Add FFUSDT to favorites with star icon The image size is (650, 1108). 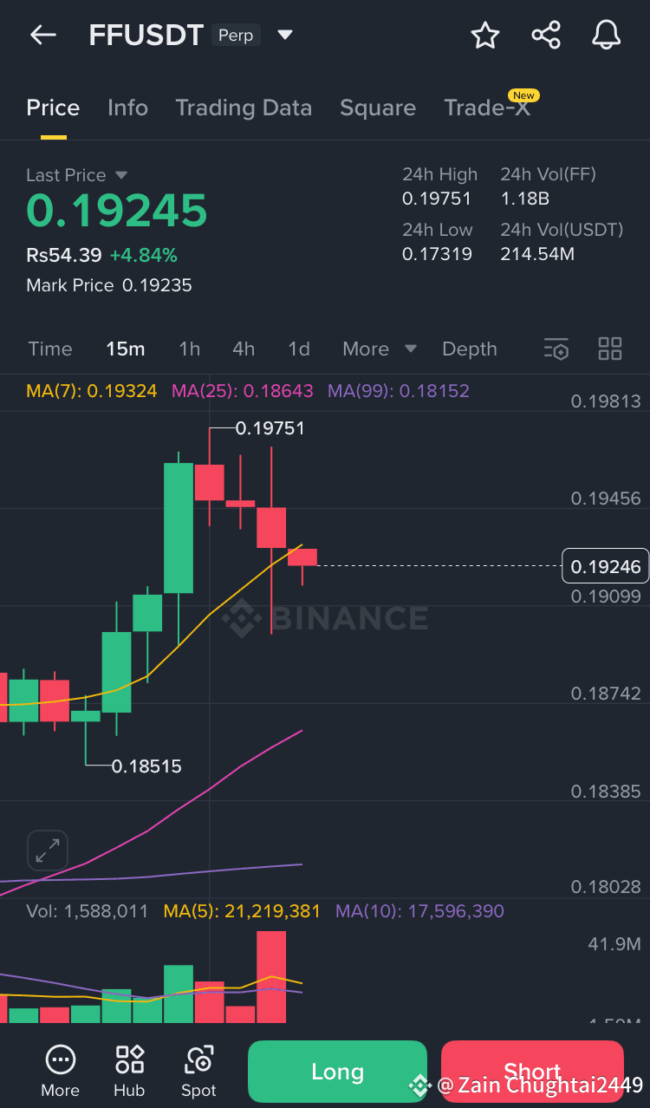[485, 36]
